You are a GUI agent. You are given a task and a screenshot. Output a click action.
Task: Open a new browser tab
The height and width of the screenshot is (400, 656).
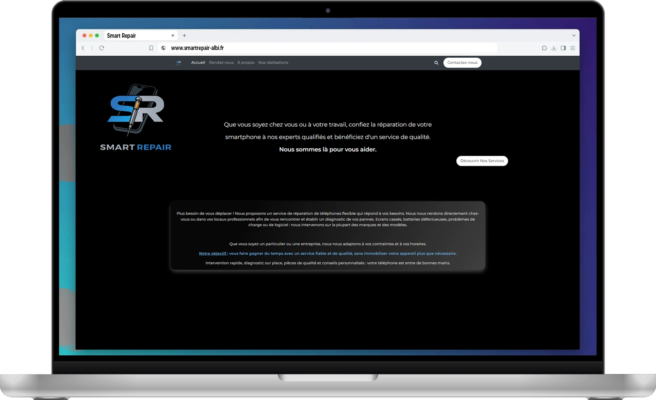184,35
